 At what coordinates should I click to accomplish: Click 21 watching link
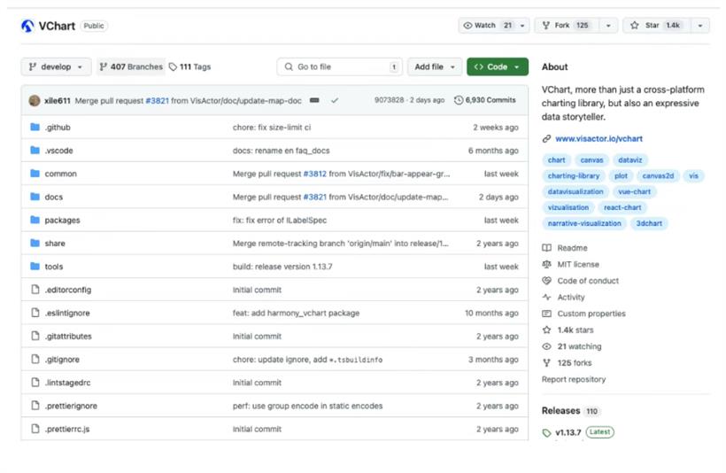click(x=579, y=346)
